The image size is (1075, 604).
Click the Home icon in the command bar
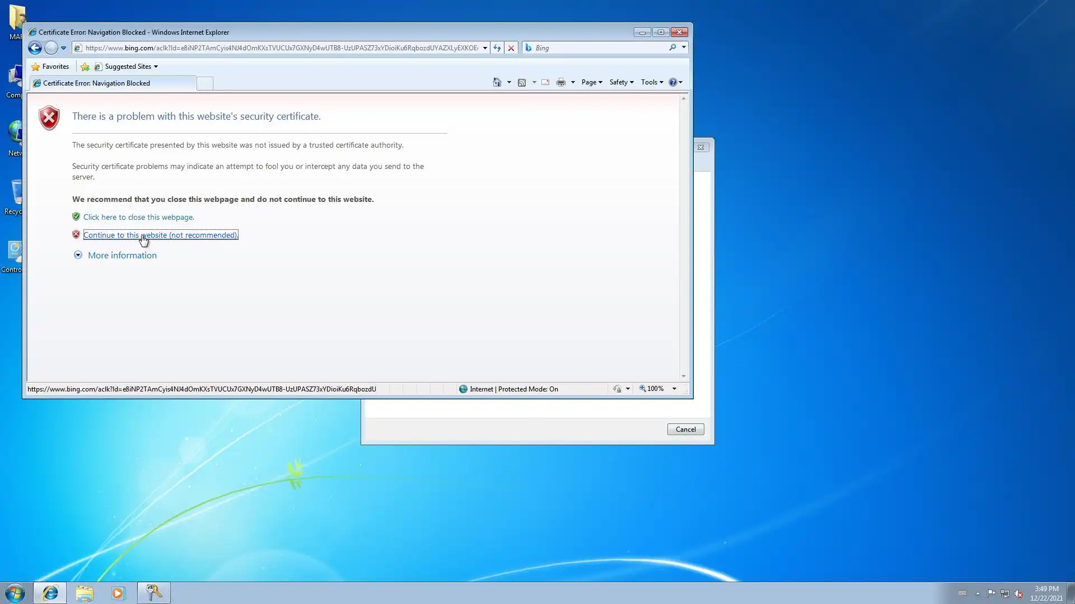[497, 82]
